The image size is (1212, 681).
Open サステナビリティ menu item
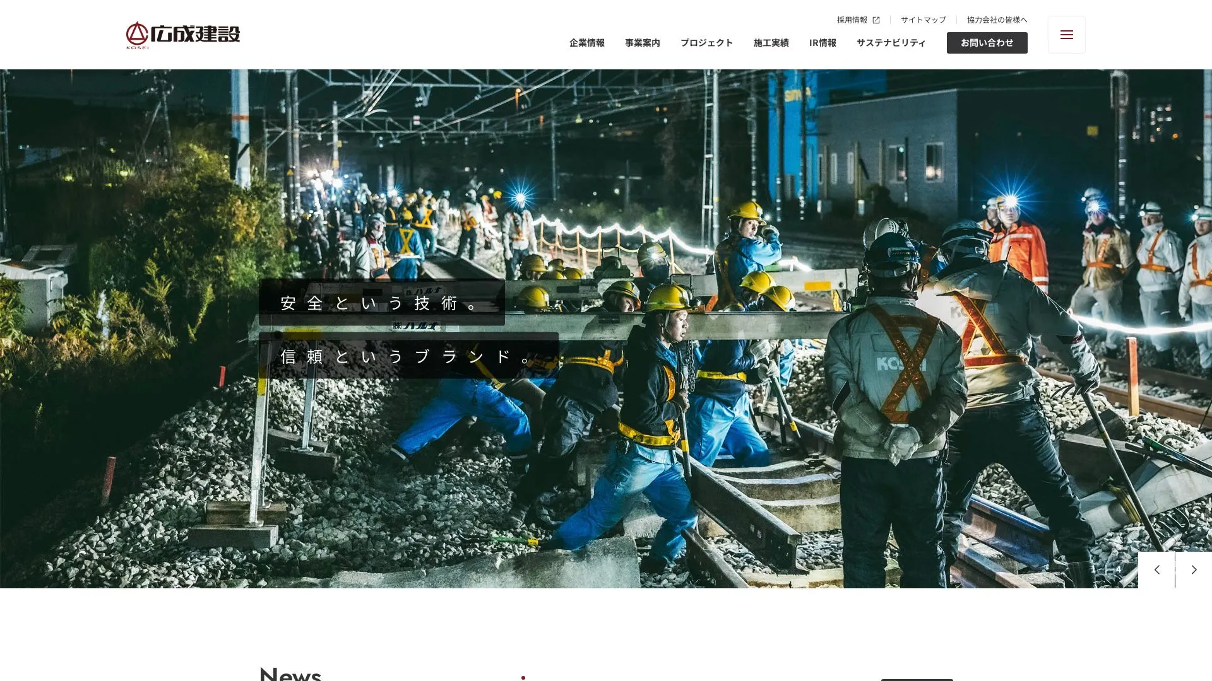[x=891, y=43]
